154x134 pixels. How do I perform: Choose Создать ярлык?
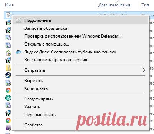pos(81,99)
